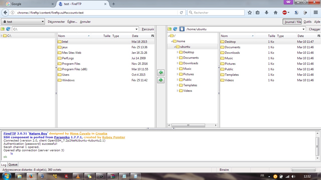Click the upload arrow pointing right
The image size is (321, 180).
click(161, 80)
